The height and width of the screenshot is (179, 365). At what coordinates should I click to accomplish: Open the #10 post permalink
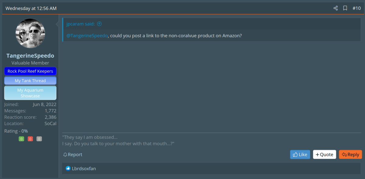pos(356,8)
